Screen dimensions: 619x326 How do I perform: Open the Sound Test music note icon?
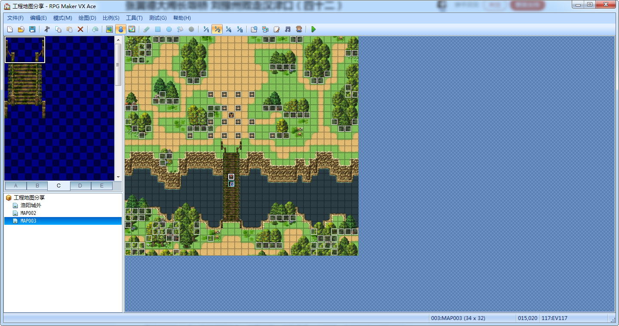coord(288,29)
